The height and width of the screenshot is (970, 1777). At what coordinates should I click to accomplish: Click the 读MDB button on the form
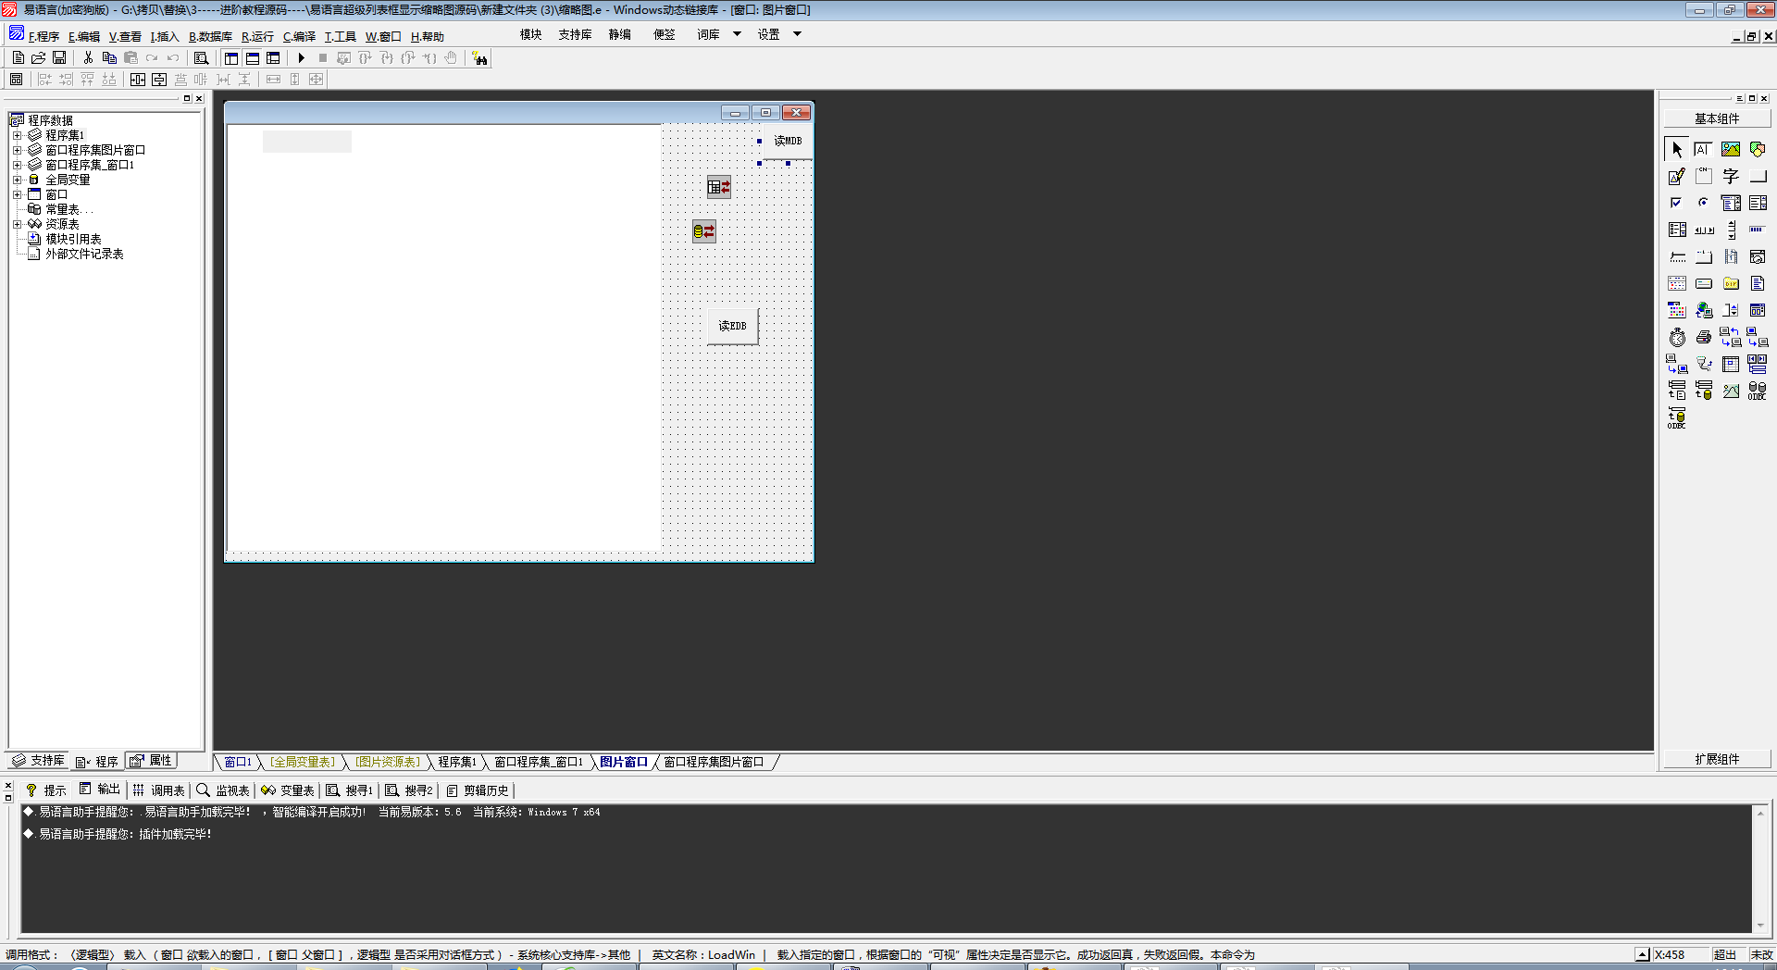788,141
